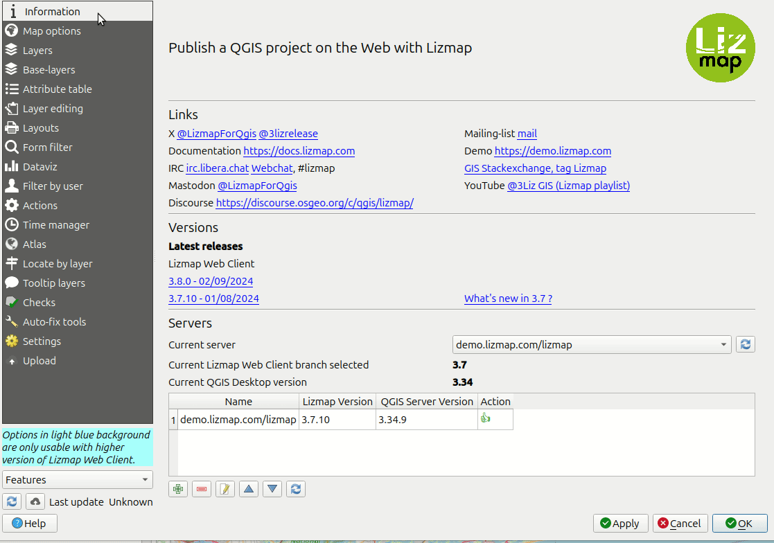Open What's new in 3.7 link
Image resolution: width=774 pixels, height=543 pixels.
508,299
